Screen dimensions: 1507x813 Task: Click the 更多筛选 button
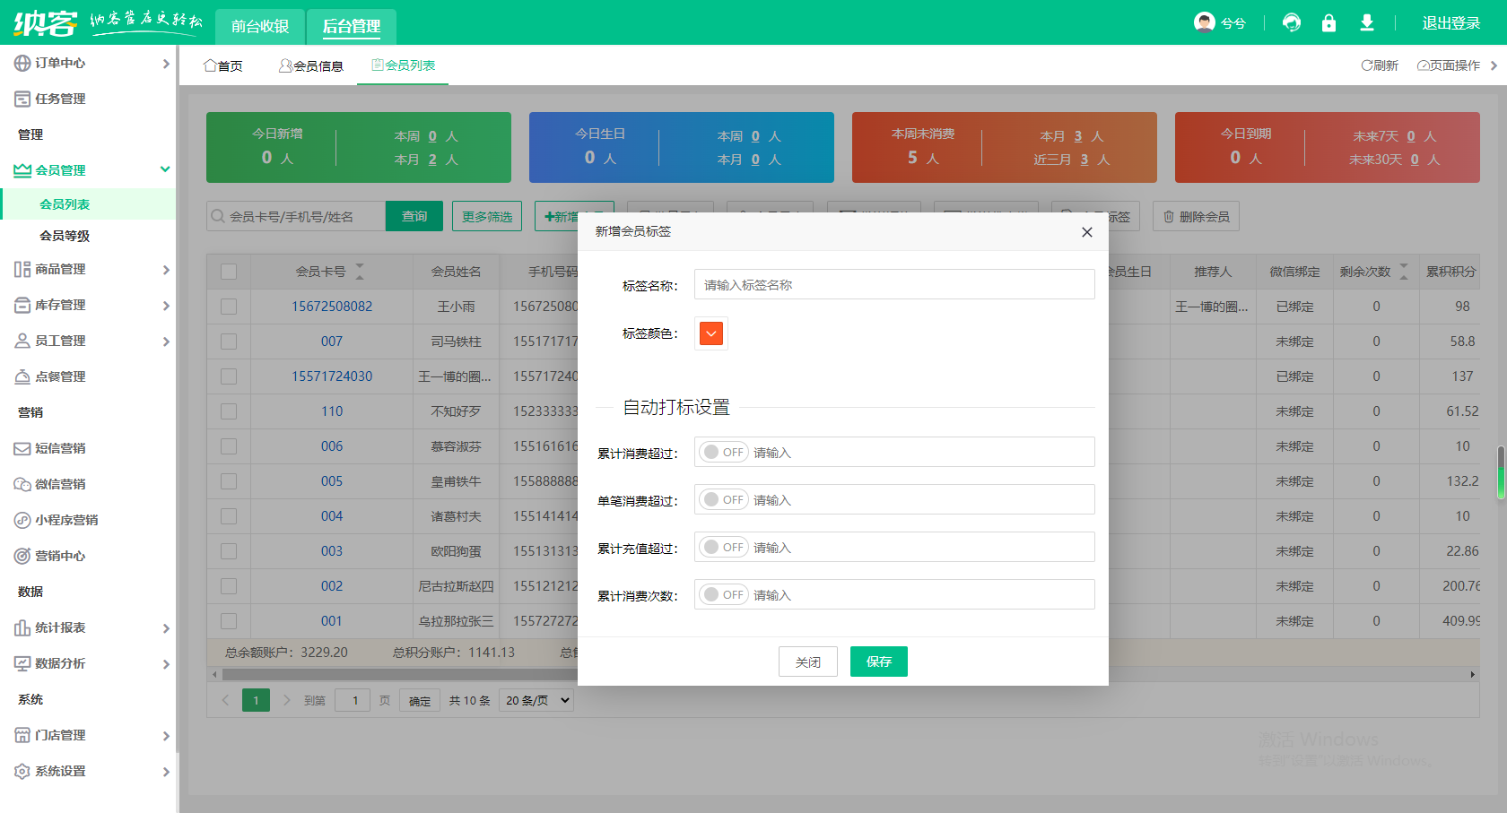pos(487,216)
